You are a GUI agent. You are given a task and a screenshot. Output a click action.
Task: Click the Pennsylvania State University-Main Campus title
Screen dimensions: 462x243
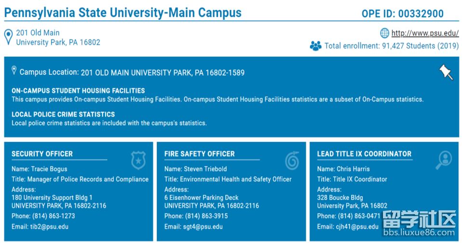tap(123, 13)
